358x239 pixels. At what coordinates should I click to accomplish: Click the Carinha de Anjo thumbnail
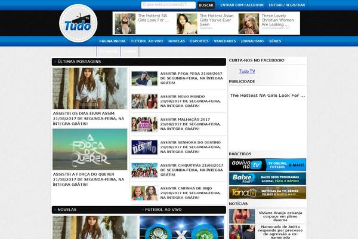click(144, 193)
